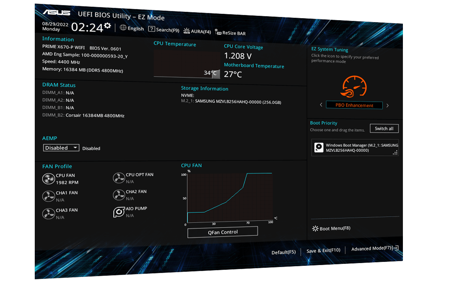Open Boot Menu(F8)
Screen dimensions: 474x284
(x=331, y=228)
